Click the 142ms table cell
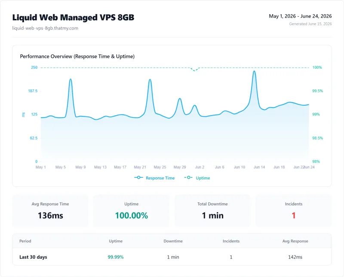The height and width of the screenshot is (277, 344). coord(295,257)
